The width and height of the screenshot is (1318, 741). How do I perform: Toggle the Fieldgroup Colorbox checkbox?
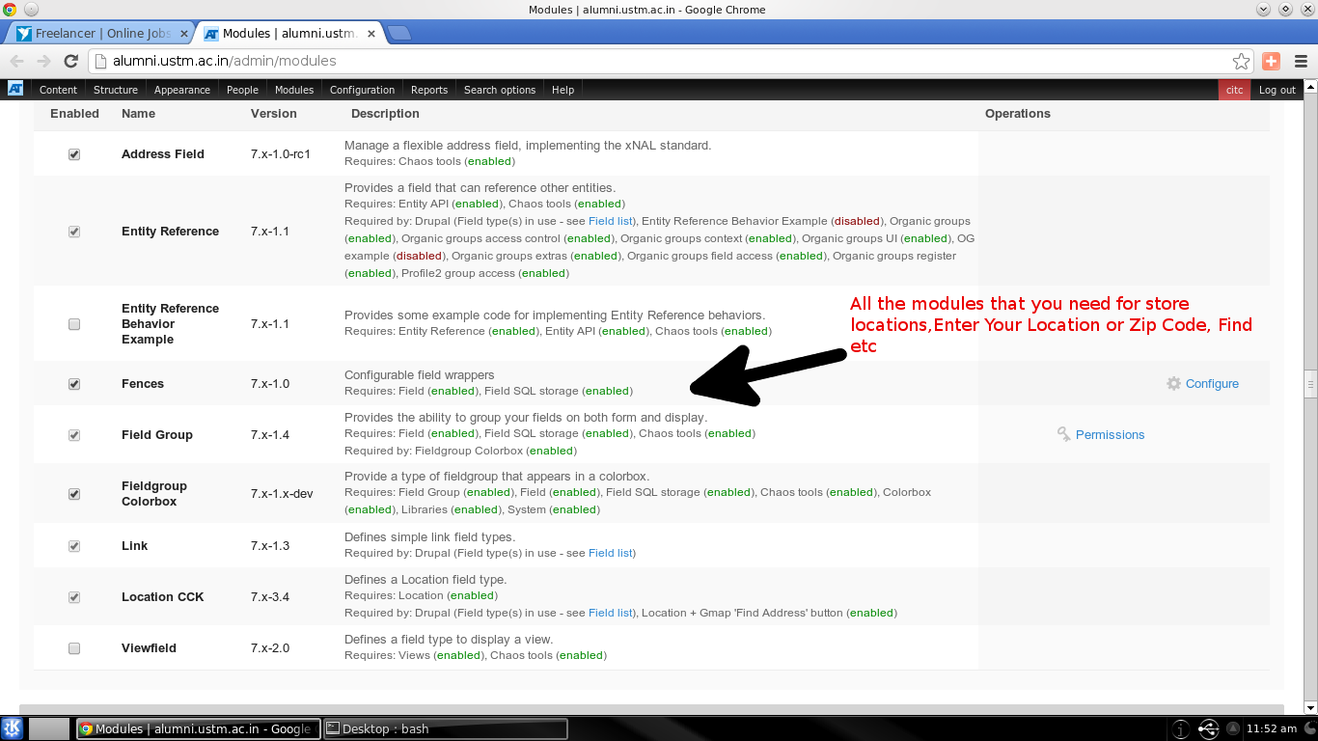74,494
